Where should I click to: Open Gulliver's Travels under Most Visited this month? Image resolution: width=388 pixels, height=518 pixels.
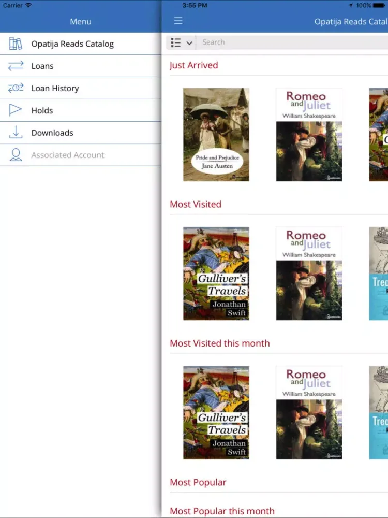[x=216, y=413]
